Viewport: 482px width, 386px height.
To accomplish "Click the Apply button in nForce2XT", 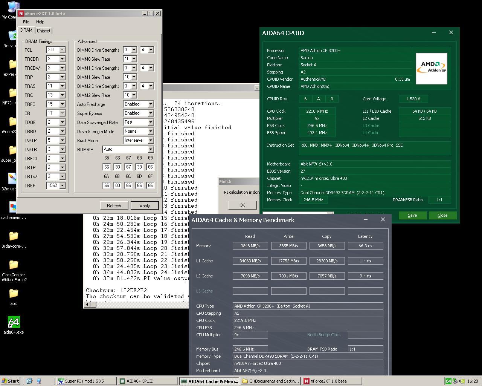I will coord(145,205).
